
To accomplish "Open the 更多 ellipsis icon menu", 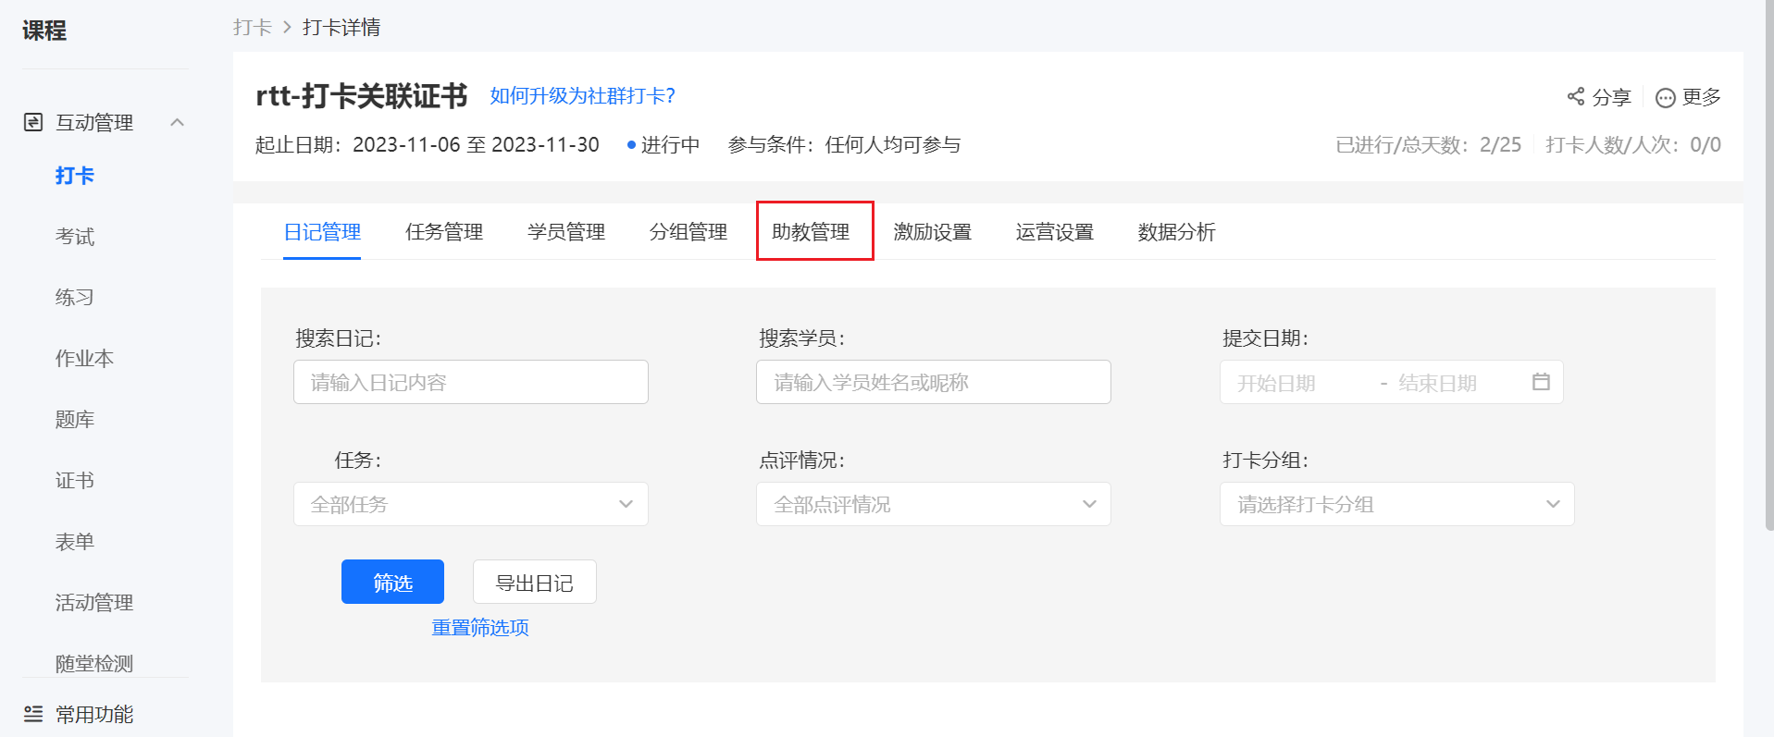I will tap(1665, 97).
